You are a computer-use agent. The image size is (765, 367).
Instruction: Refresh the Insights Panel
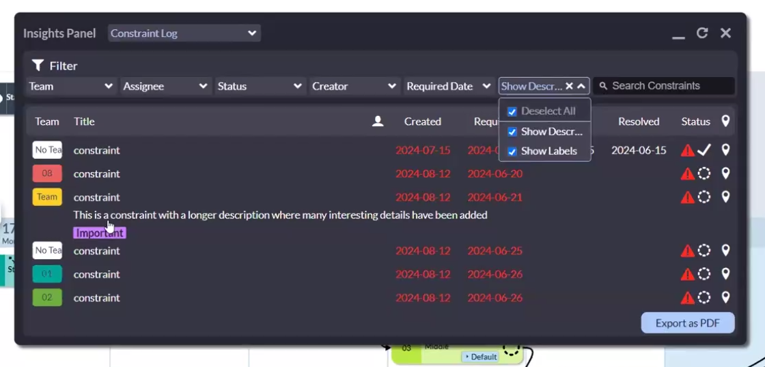coord(702,33)
